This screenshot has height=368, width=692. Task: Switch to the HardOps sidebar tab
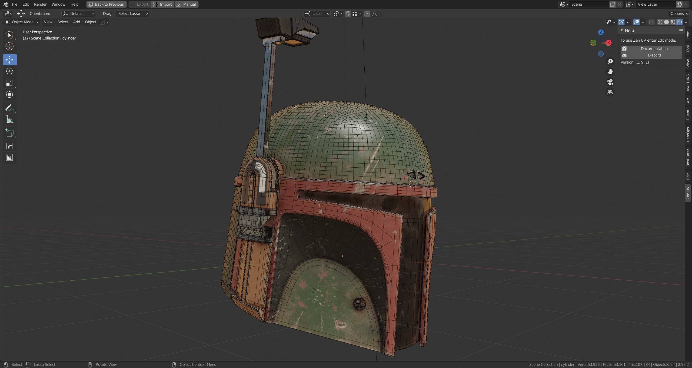coord(688,135)
